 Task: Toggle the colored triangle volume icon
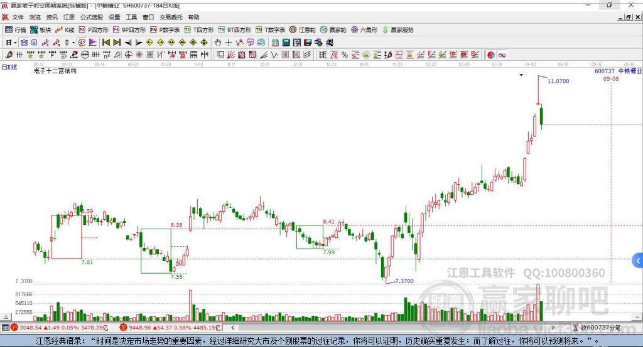coord(93,43)
